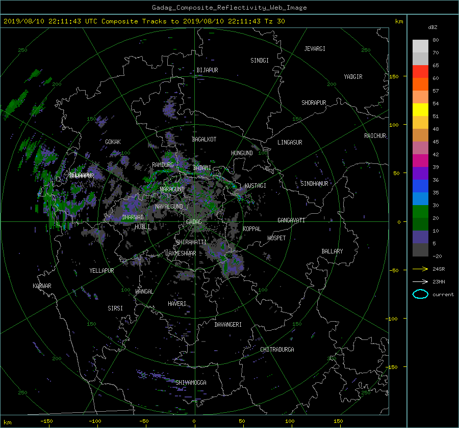Select the blue 35 dBZ legend swatch
Viewport: 459px width, 428px height.
click(x=420, y=186)
